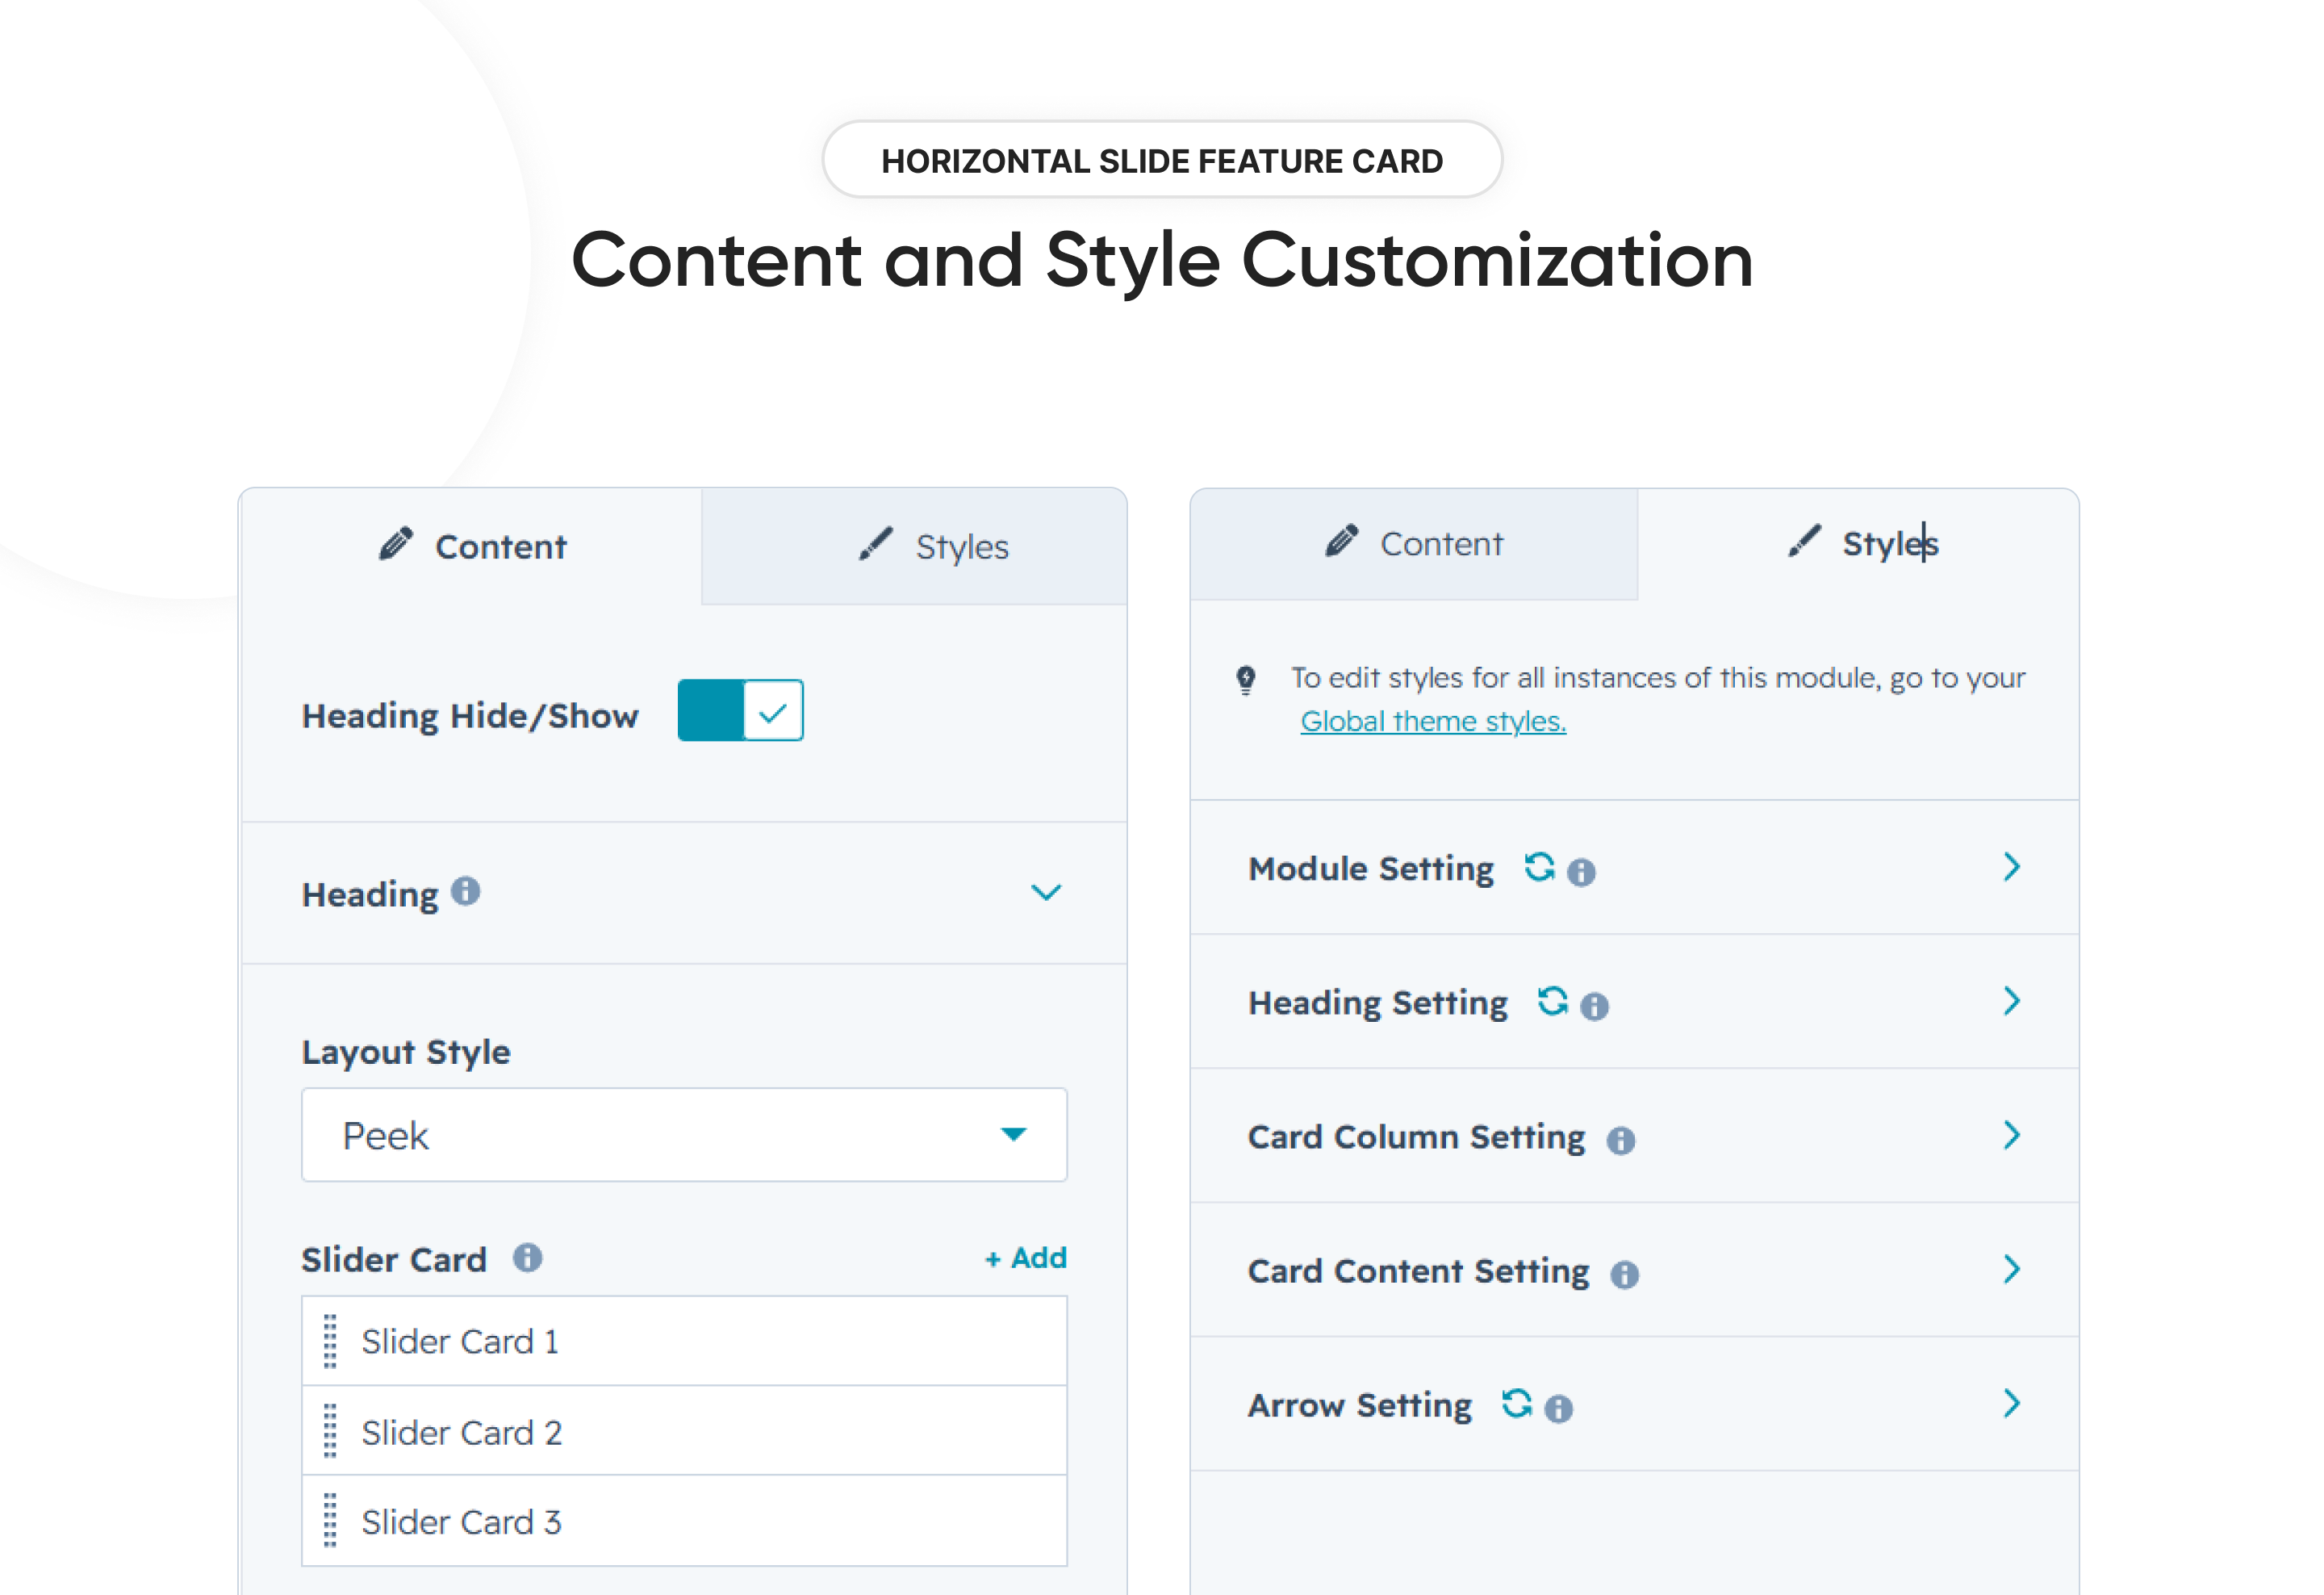
Task: Click the Module Setting label
Action: click(1371, 868)
